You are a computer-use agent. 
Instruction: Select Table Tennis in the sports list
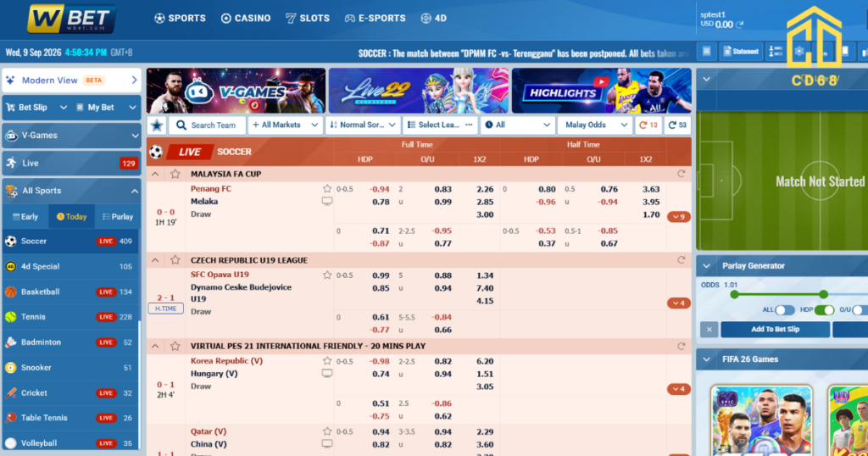click(71, 419)
